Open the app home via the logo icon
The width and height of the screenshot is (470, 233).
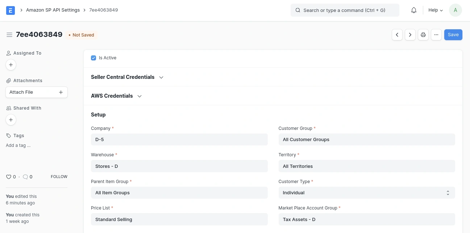(11, 10)
